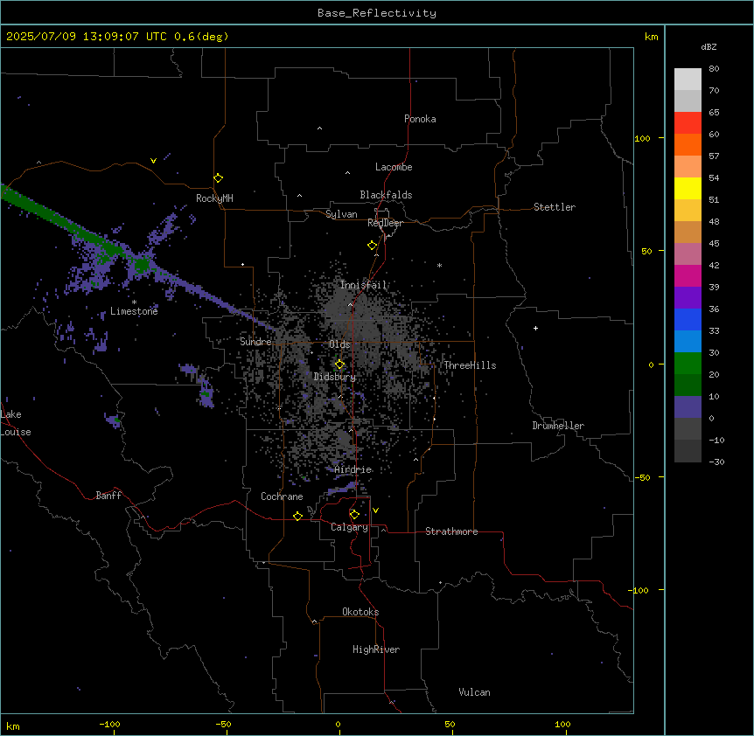
Task: Click the 45 value on the dBZ legend
Action: pos(714,243)
